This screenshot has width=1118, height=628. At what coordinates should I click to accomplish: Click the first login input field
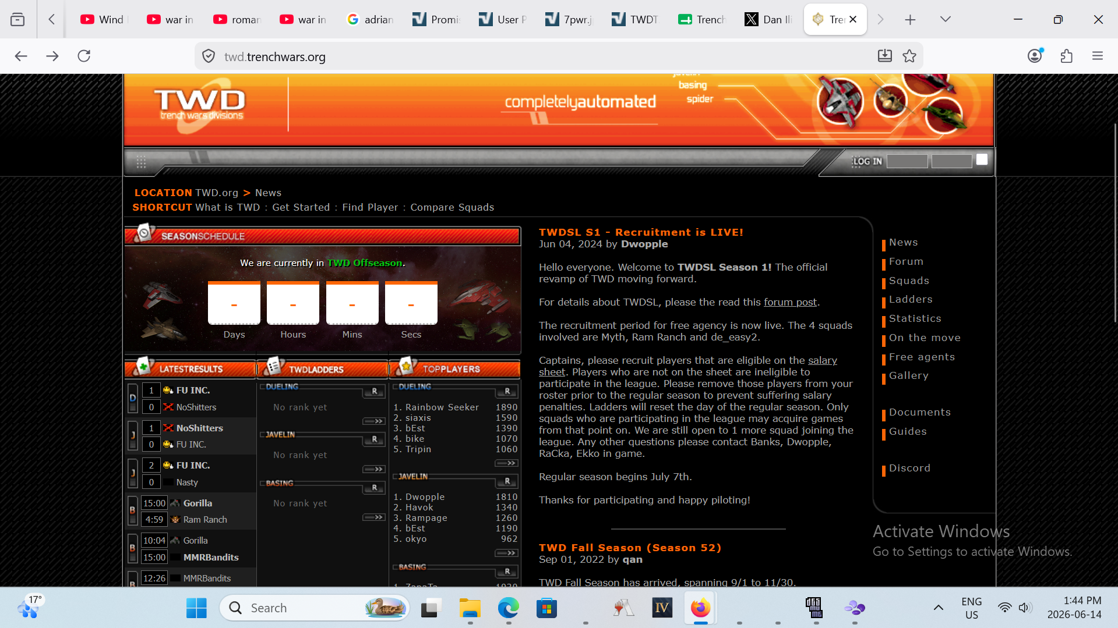[x=907, y=161]
